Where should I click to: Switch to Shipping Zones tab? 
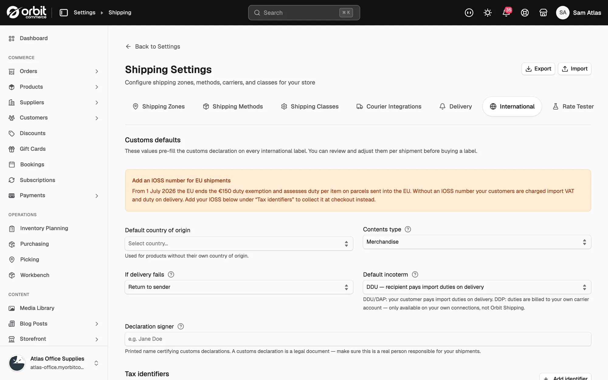pos(158,106)
